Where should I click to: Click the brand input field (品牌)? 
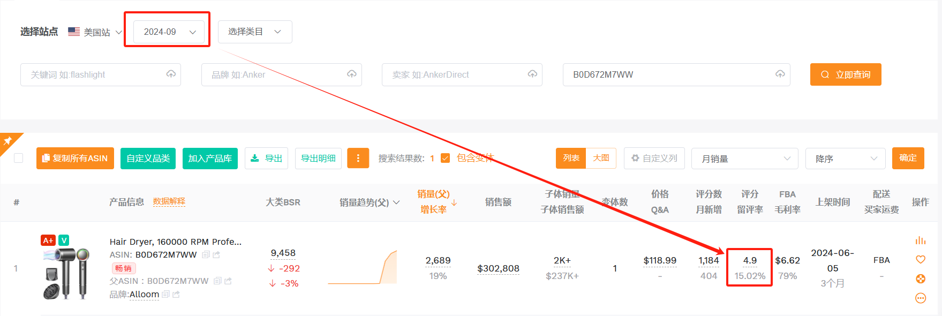[282, 74]
